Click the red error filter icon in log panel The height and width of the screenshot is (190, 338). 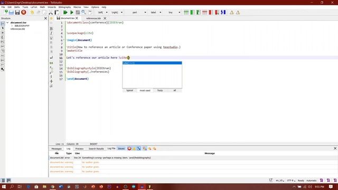(x=129, y=148)
